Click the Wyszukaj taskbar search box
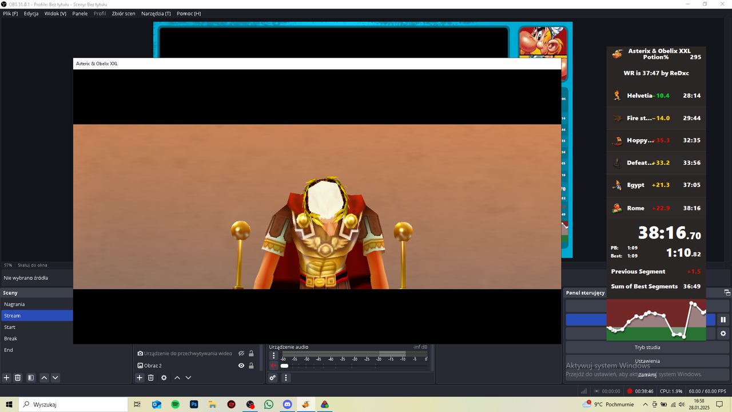Viewport: 732px width, 412px height. 73,405
